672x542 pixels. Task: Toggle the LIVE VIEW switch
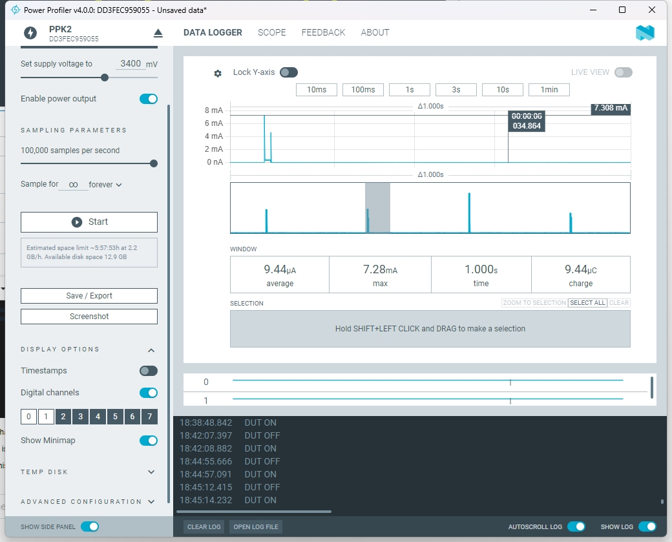[x=623, y=72]
